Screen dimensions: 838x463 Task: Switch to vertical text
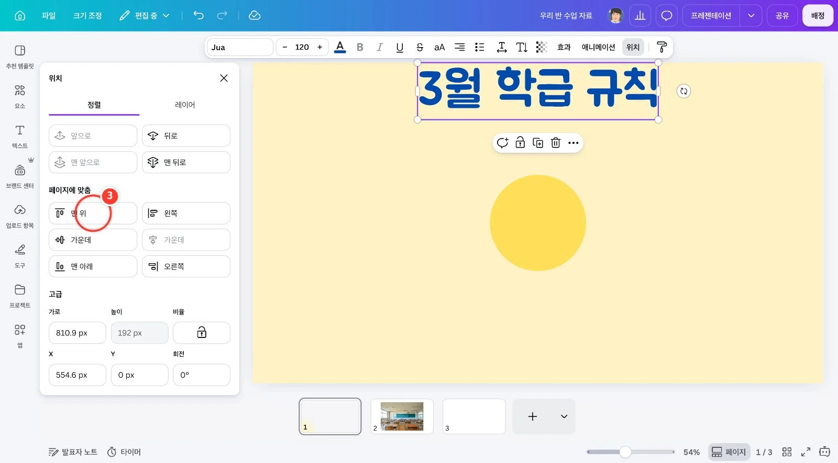522,47
